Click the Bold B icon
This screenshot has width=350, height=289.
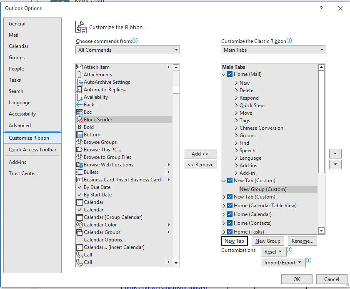(x=80, y=127)
